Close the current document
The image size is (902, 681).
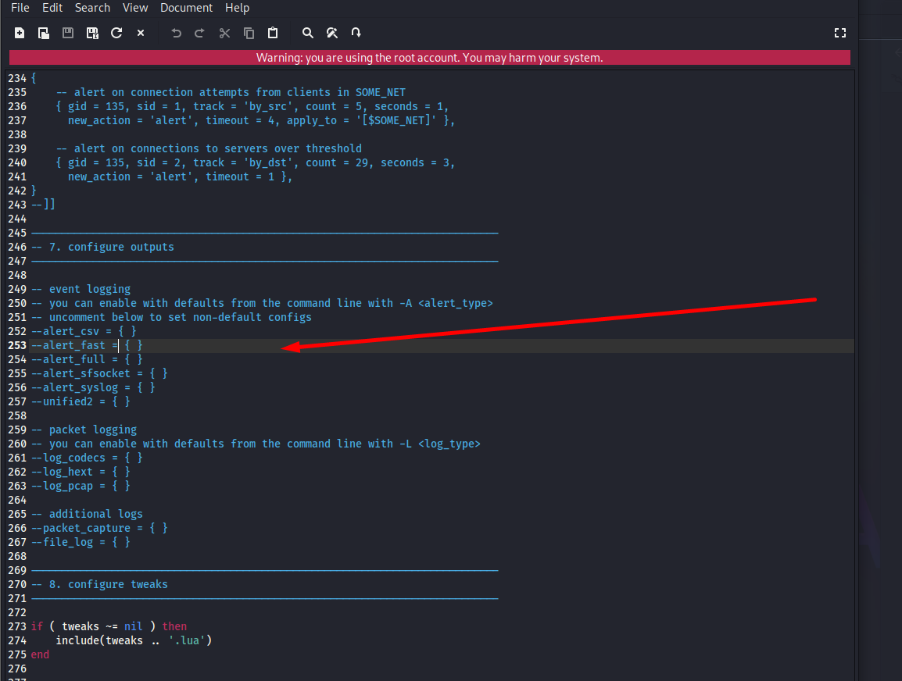[x=139, y=33]
